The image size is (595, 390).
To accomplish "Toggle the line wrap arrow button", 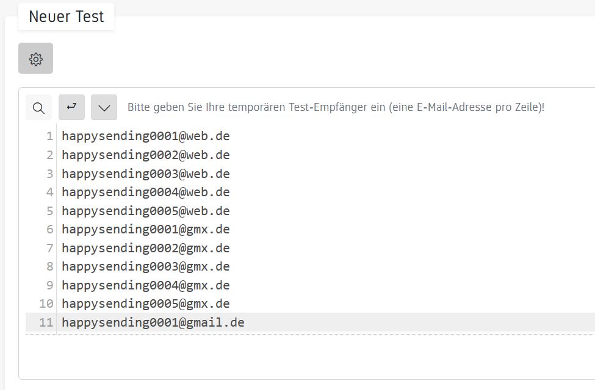I will [71, 107].
